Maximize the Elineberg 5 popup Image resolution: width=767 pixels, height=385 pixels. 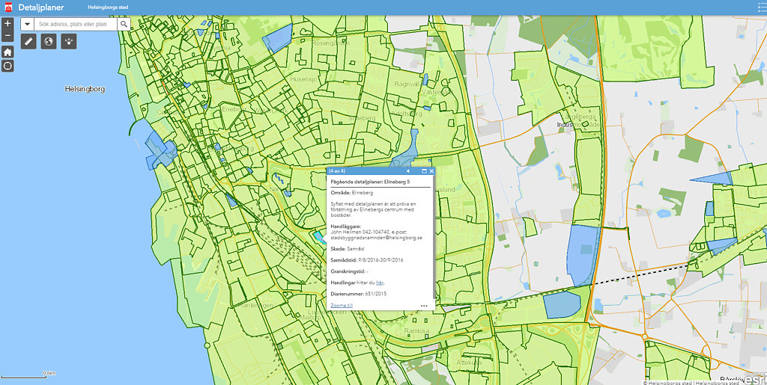[x=425, y=171]
